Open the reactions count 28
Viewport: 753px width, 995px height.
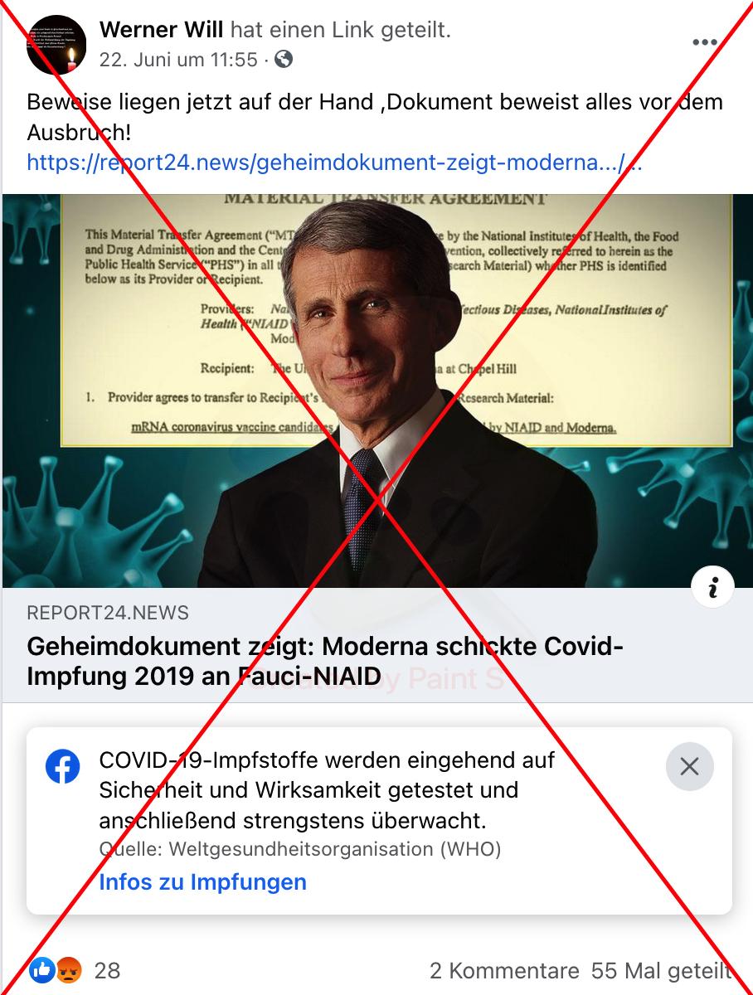pyautogui.click(x=107, y=970)
